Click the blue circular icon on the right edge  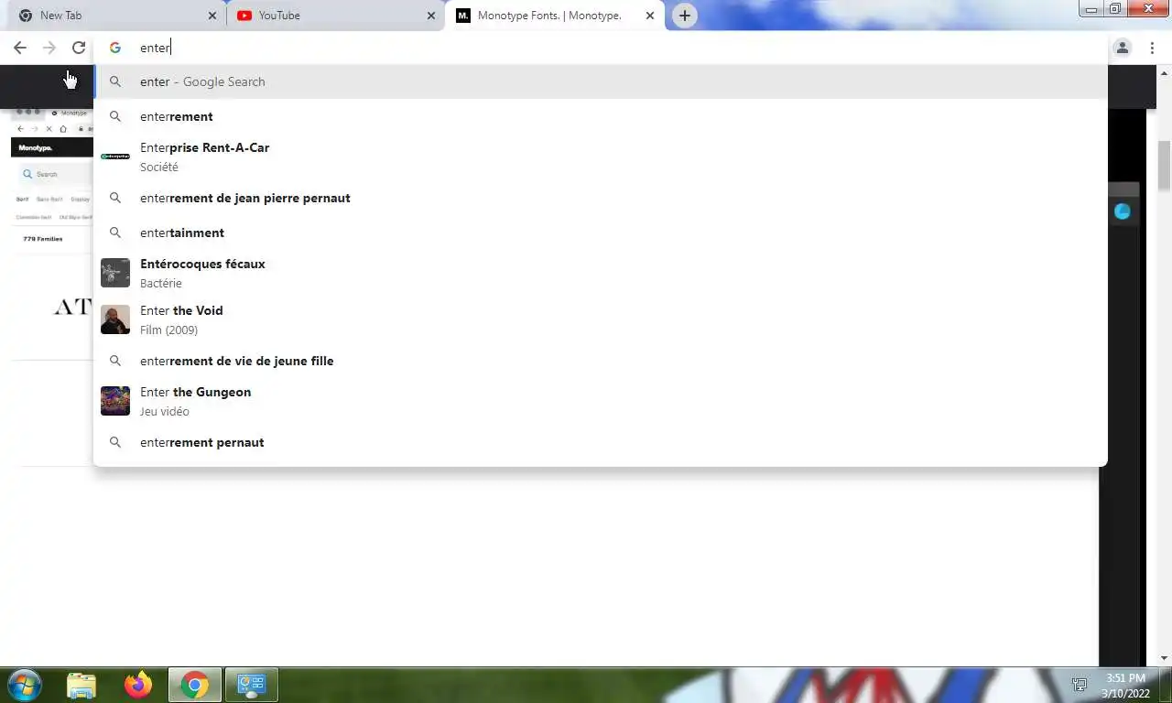click(x=1123, y=211)
